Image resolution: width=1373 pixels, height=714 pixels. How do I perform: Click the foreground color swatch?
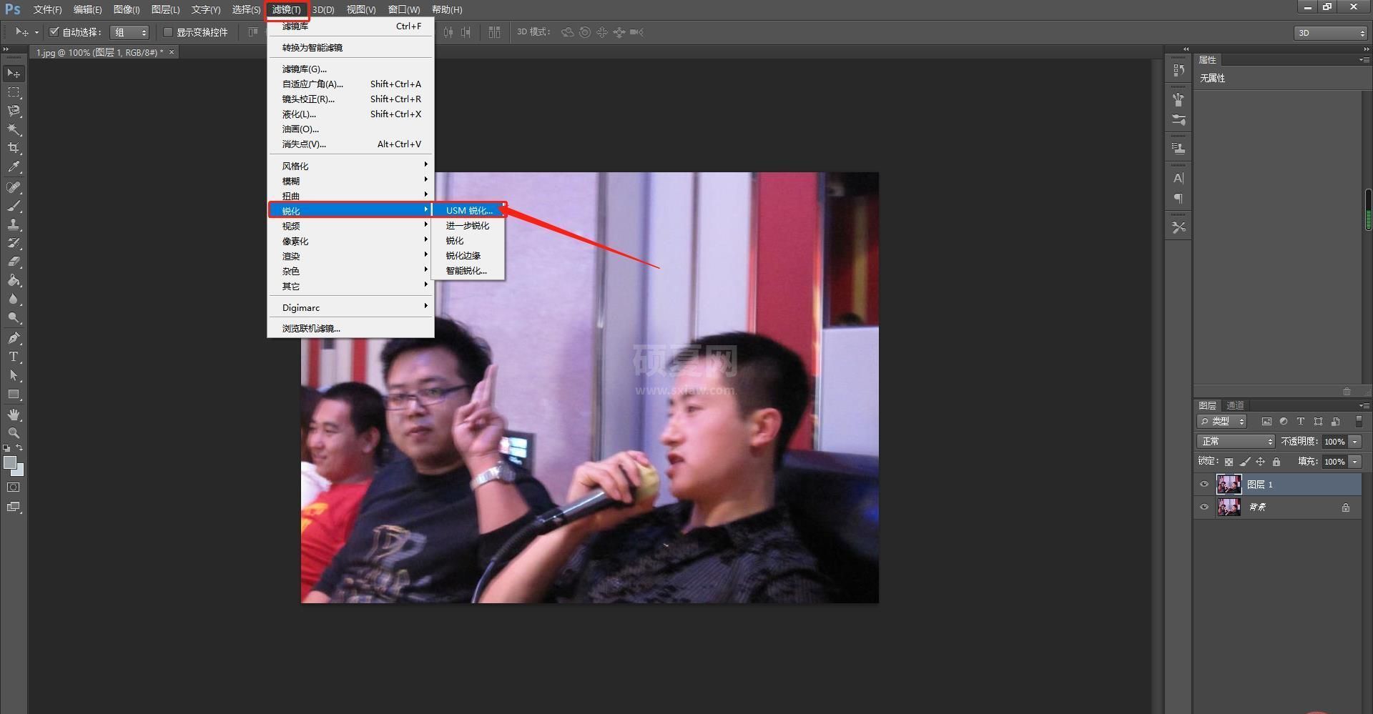coord(9,462)
